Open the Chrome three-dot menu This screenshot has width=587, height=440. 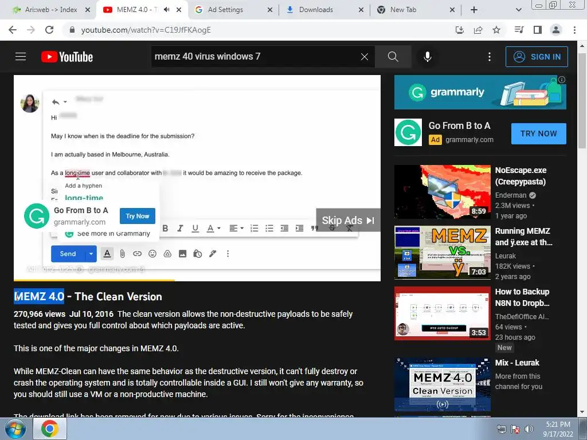tap(574, 30)
